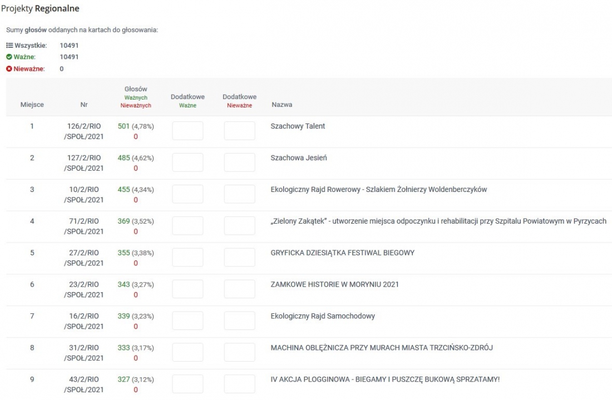Focus Dodatkowe Ważne field for Szachowy Talent

point(187,131)
